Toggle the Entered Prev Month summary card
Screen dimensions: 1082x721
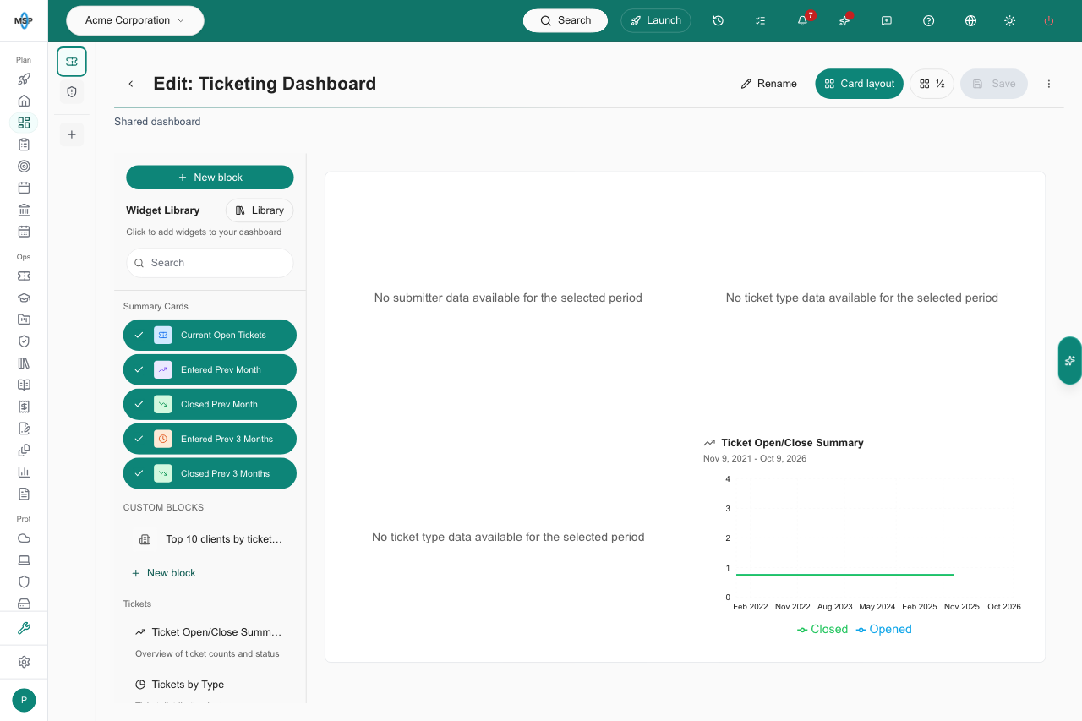pos(210,369)
